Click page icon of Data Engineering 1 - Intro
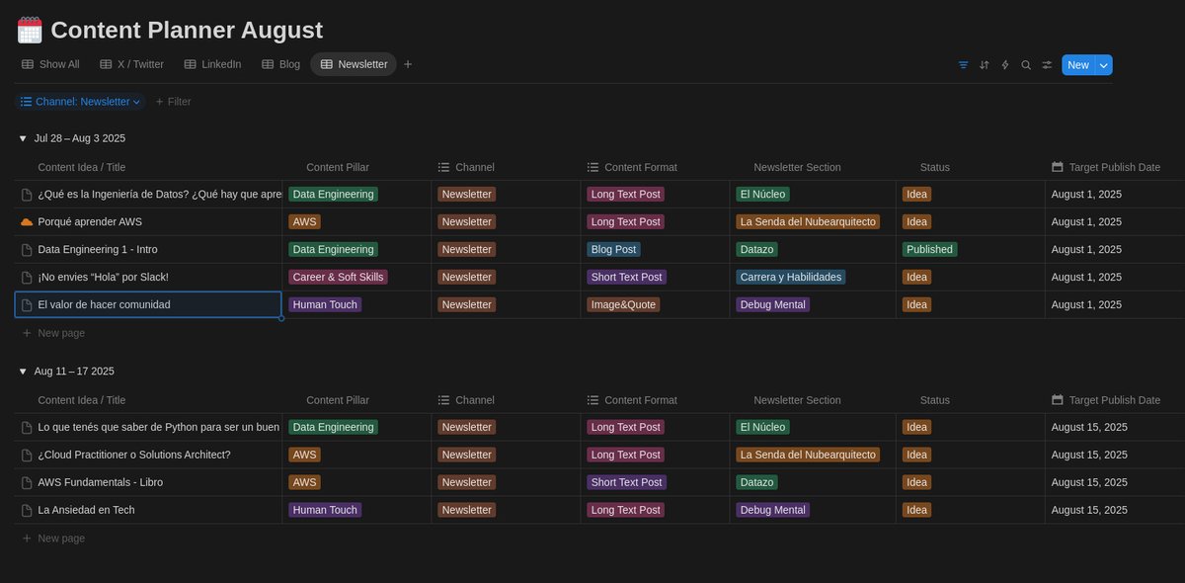This screenshot has height=583, width=1185. point(27,250)
